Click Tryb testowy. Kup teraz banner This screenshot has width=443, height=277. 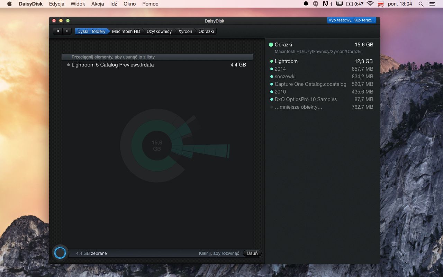(x=351, y=20)
